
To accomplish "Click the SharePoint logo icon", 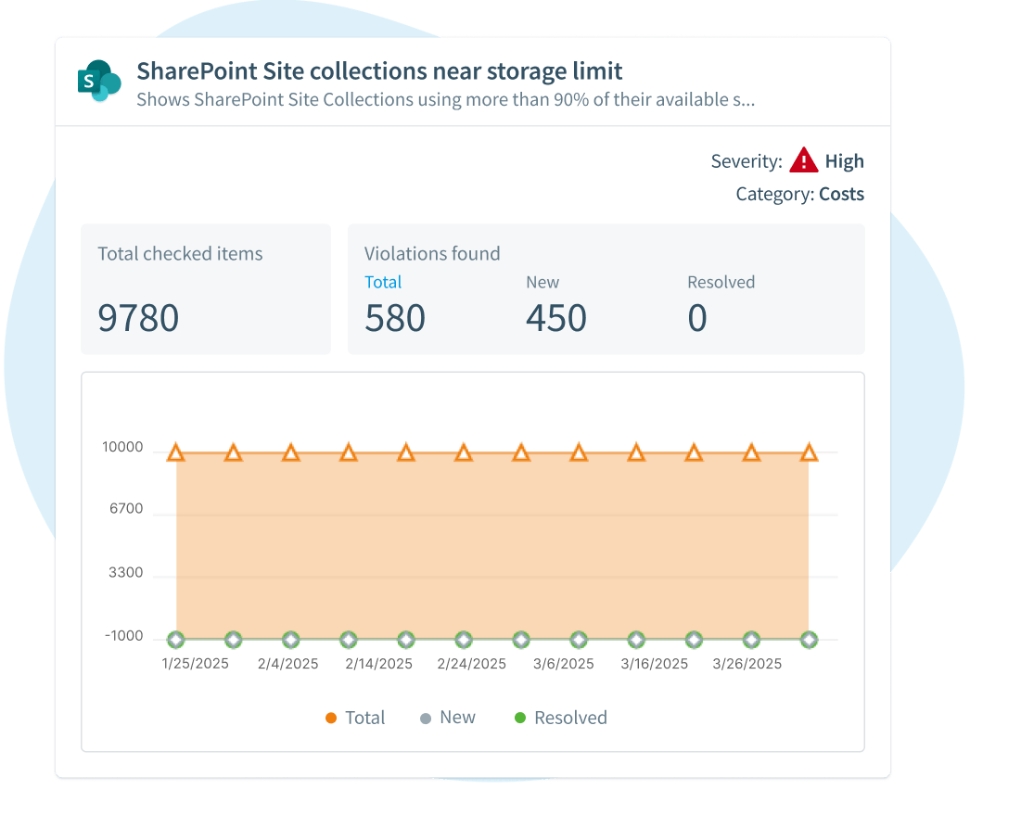I will point(99,81).
